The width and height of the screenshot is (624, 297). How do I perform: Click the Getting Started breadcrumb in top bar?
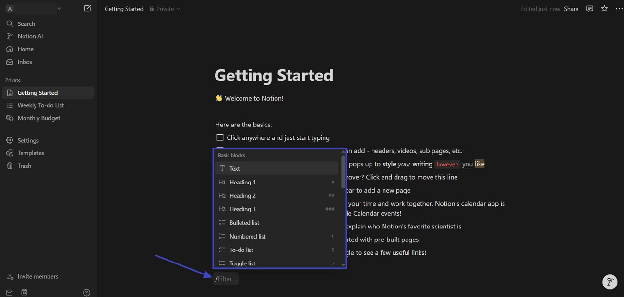tap(124, 9)
